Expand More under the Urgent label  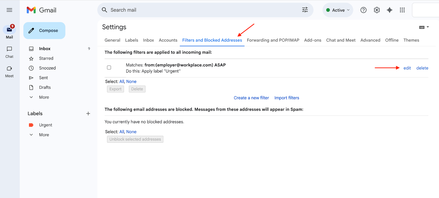pos(44,135)
